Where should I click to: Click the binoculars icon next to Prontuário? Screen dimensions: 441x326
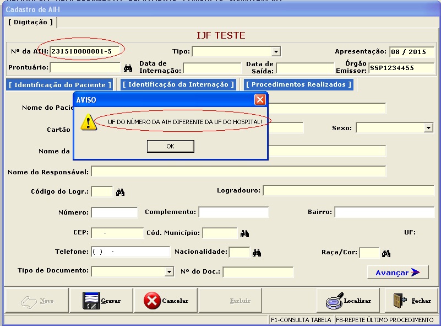click(128, 68)
